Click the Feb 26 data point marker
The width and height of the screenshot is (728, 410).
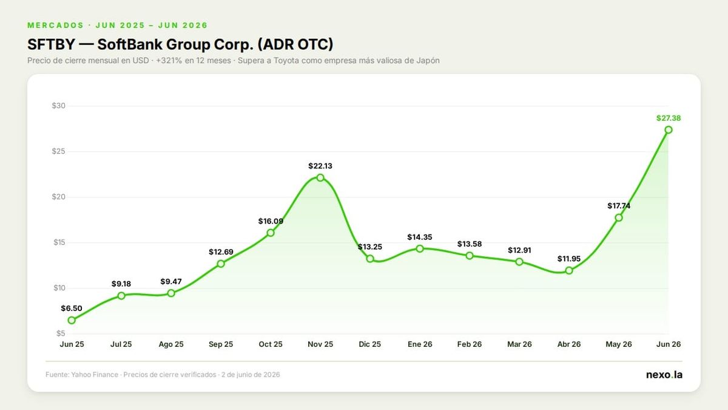[470, 256]
